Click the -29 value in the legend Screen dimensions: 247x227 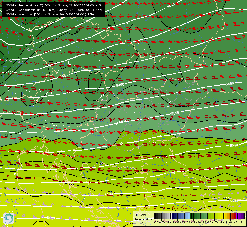coord(193,222)
